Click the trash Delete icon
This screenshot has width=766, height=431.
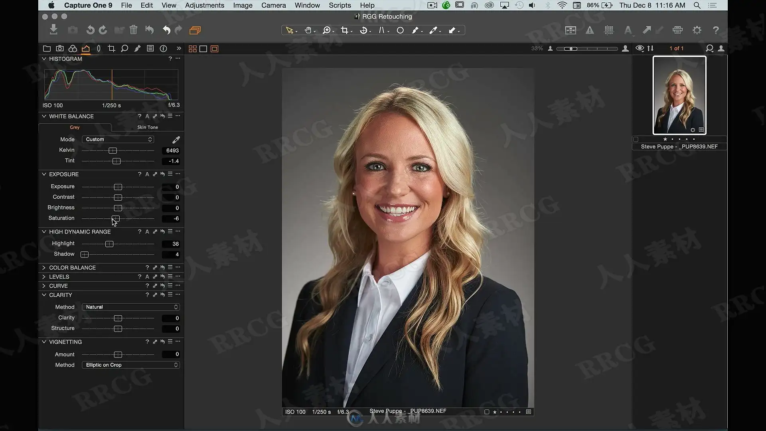133,30
